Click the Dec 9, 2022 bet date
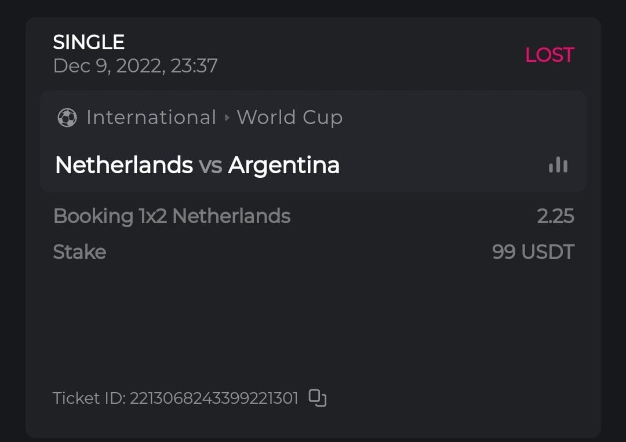 (135, 66)
